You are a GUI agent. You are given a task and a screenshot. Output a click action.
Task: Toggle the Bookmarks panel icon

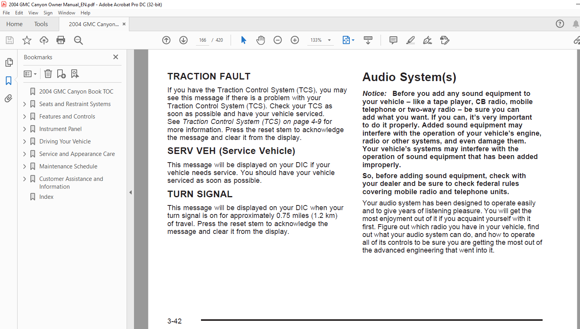pos(9,81)
